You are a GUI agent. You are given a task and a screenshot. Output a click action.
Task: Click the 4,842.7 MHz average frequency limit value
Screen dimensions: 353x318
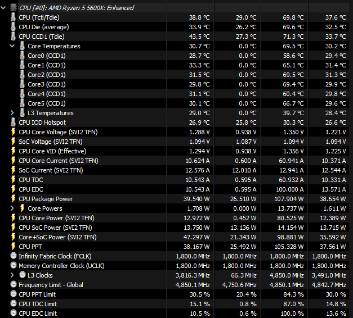coord(329,285)
